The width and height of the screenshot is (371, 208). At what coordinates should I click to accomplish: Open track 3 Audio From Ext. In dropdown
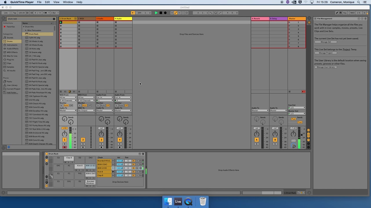pyautogui.click(x=105, y=97)
